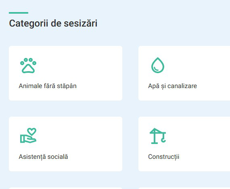The width and height of the screenshot is (230, 189).
Task: Click the hook of the crane icon
Action: 163,140
